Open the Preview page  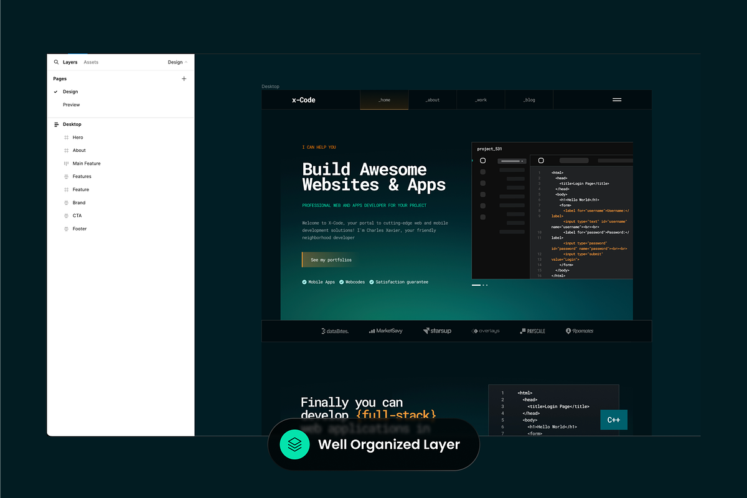[x=72, y=105]
